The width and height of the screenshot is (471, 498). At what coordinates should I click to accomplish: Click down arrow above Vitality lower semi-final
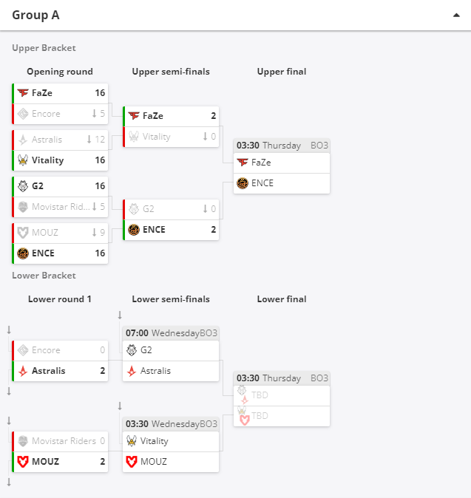(120, 406)
